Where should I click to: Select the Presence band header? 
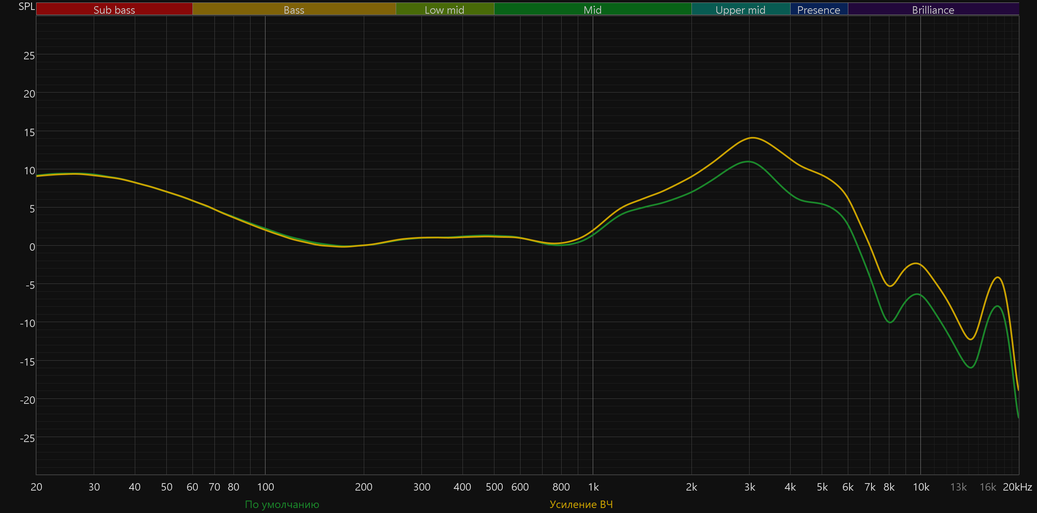(x=818, y=10)
